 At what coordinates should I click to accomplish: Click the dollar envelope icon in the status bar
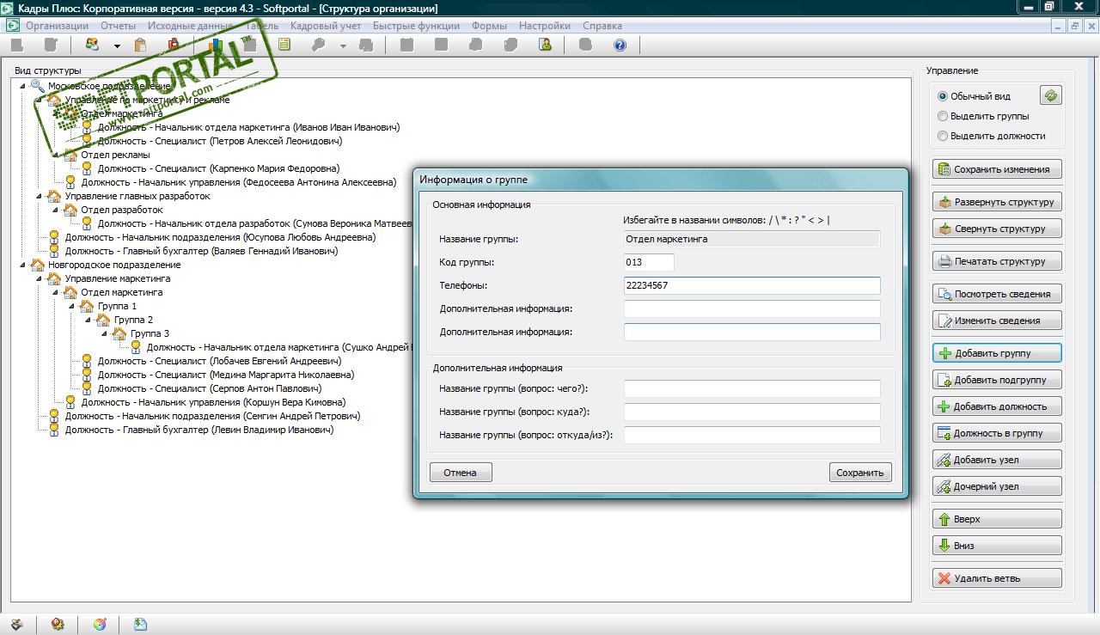[x=140, y=625]
